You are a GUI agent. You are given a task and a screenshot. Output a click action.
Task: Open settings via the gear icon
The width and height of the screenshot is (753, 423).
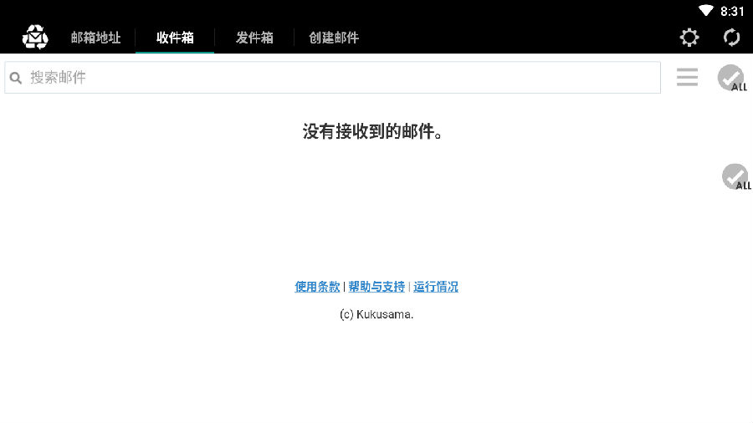coord(689,37)
